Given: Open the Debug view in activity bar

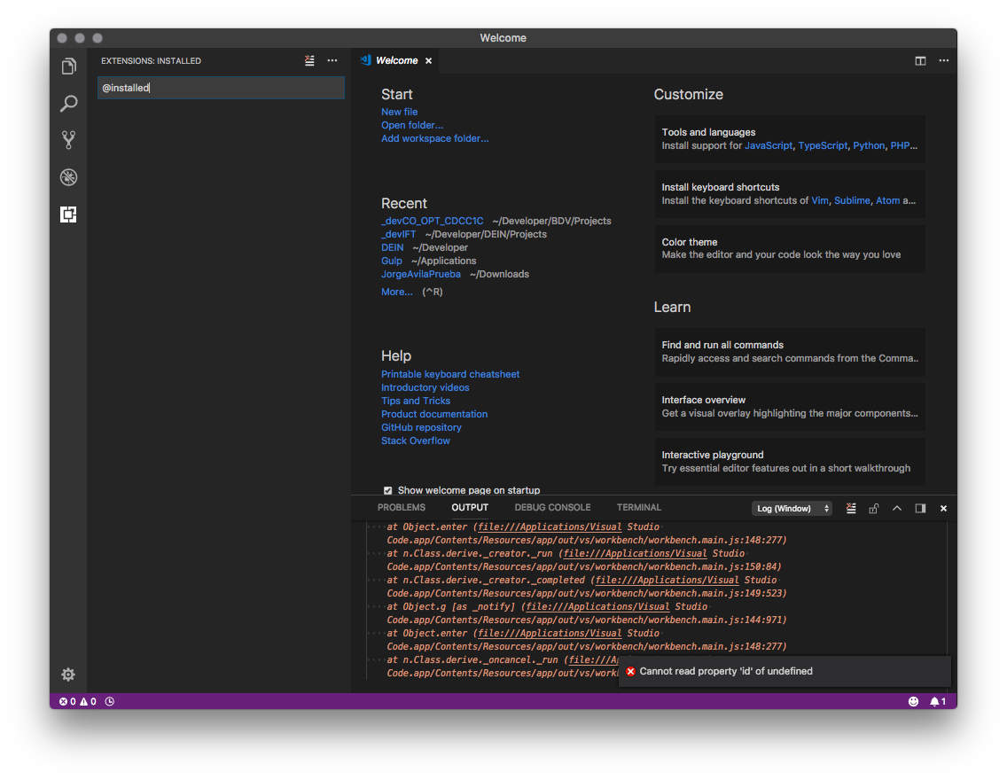Looking at the screenshot, I should click(x=69, y=177).
